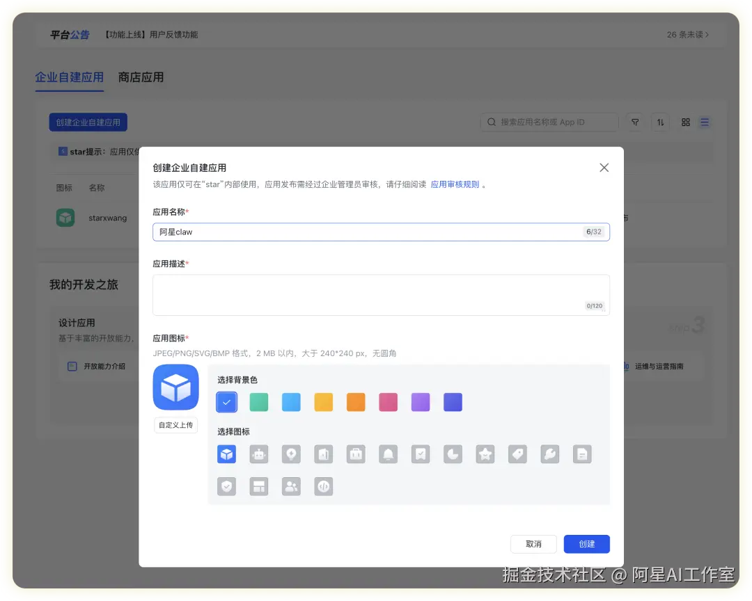Choose the robot icon for the app
The width and height of the screenshot is (752, 601).
(x=259, y=454)
